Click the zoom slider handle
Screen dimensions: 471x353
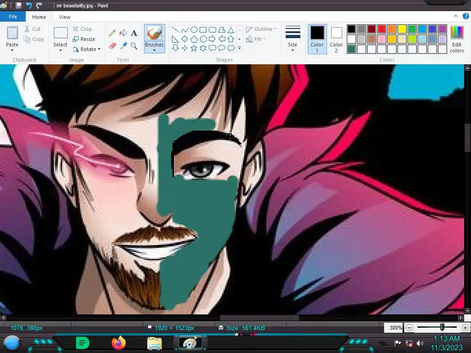tap(442, 327)
